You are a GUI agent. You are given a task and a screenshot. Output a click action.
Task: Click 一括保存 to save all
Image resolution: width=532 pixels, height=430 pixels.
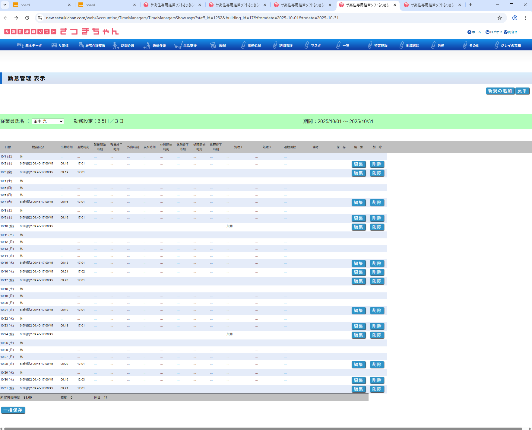point(13,410)
